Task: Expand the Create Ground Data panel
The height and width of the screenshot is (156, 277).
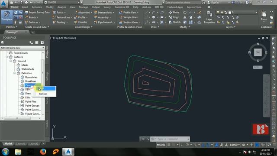Action: coord(37,27)
